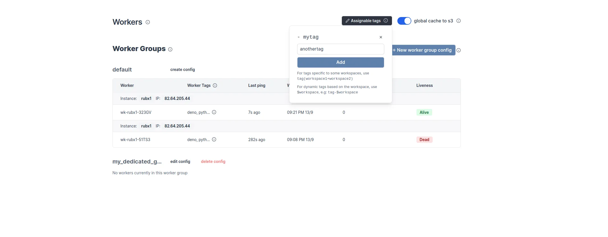Screen dimensions: 608x237
Task: Click create config for default group
Action: point(182,70)
